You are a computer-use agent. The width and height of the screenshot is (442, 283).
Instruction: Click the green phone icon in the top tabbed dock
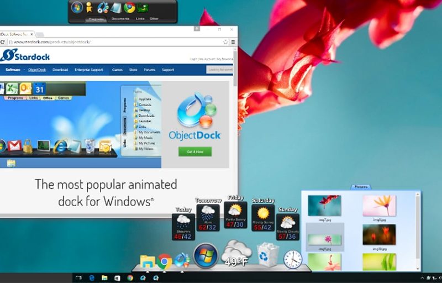[x=143, y=8]
